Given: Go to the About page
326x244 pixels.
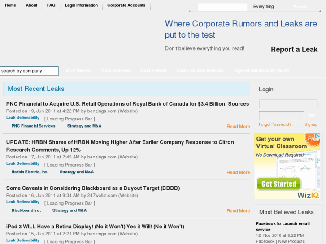Looking at the screenshot, I should (31, 5).
